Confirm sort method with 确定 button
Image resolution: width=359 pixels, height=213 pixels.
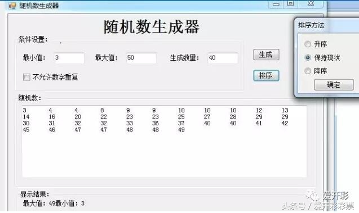pos(334,85)
